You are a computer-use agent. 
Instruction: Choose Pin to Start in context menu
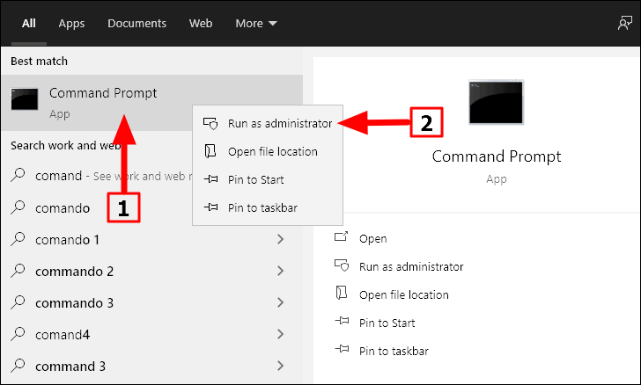pos(268,179)
